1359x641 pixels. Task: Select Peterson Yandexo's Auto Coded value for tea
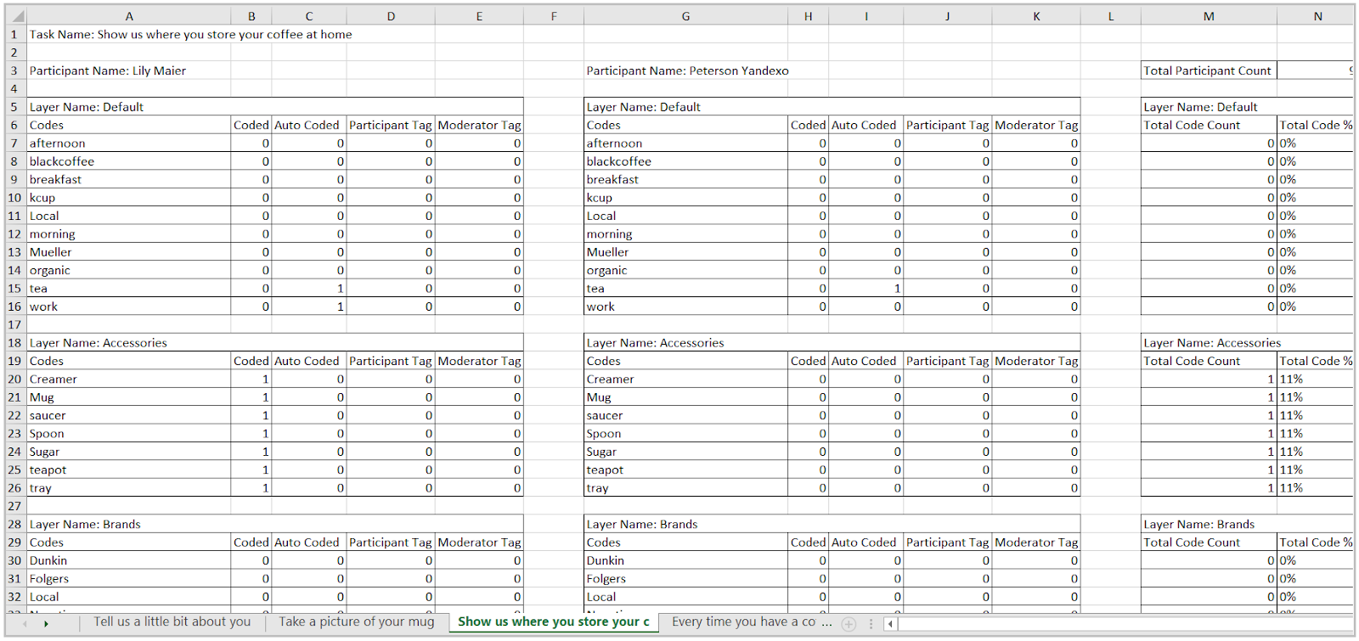866,289
